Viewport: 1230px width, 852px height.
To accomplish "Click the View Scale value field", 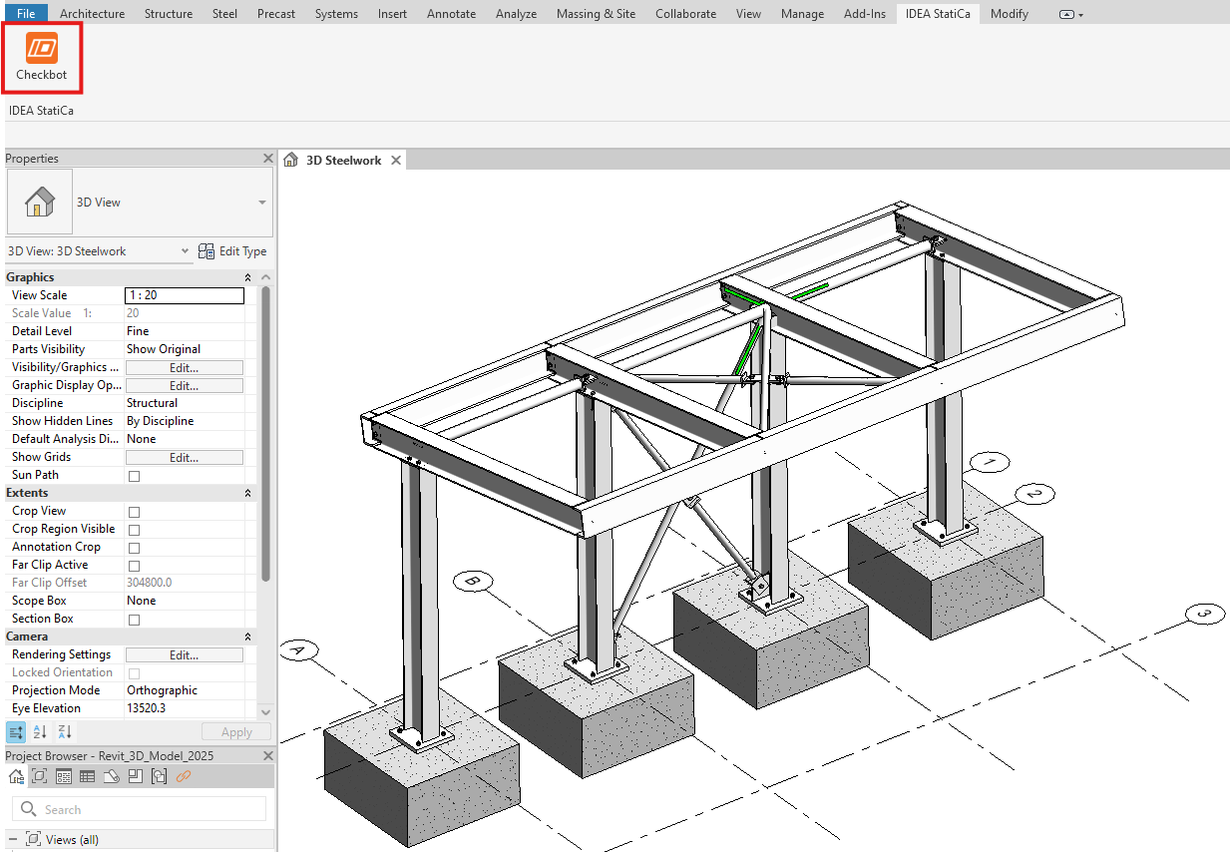I will coord(184,295).
